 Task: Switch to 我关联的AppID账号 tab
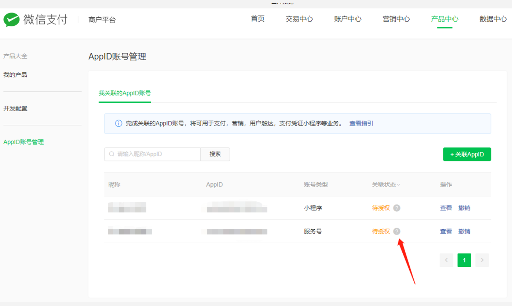click(x=125, y=93)
